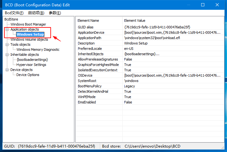Viewport: 227px width, 152px height.
Task: Open the 启动项(B) menu
Action: tap(36, 13)
